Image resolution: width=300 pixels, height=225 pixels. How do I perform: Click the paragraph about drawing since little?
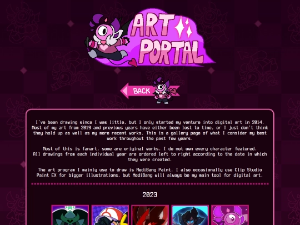(150, 131)
